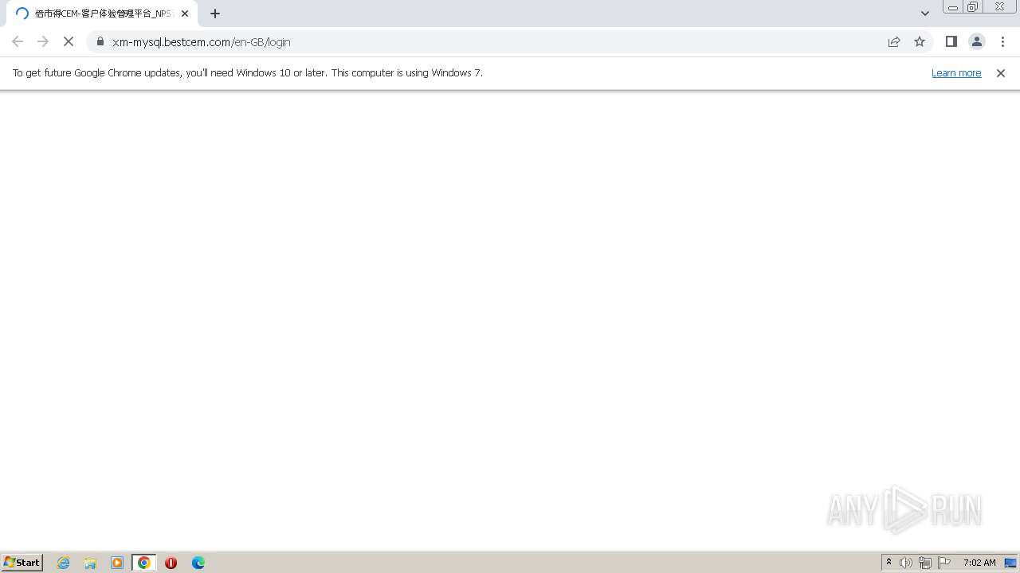Launch Microsoft Edge from taskbar
The image size is (1020, 573).
click(x=198, y=563)
